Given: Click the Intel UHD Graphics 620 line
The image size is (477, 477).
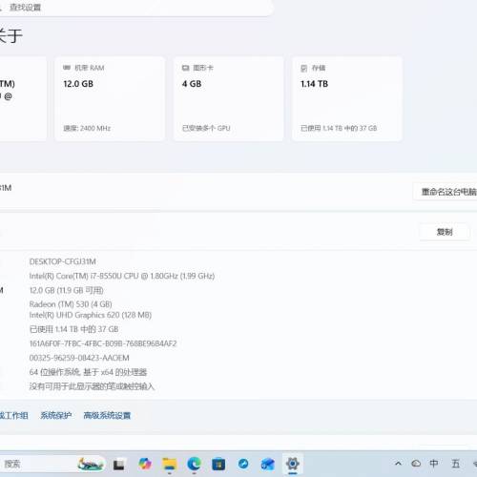Looking at the screenshot, I should point(91,315).
